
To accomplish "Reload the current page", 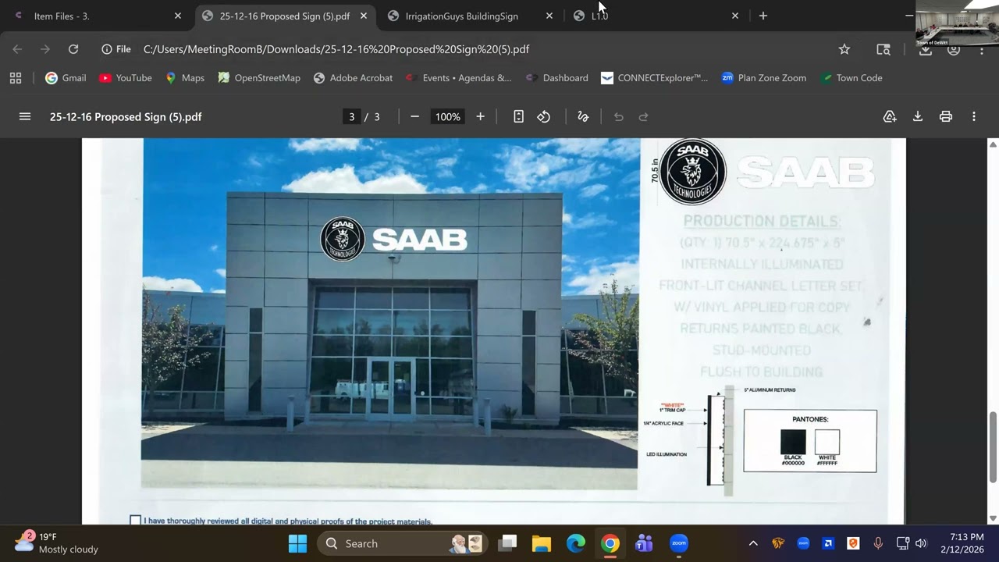I will click(73, 49).
